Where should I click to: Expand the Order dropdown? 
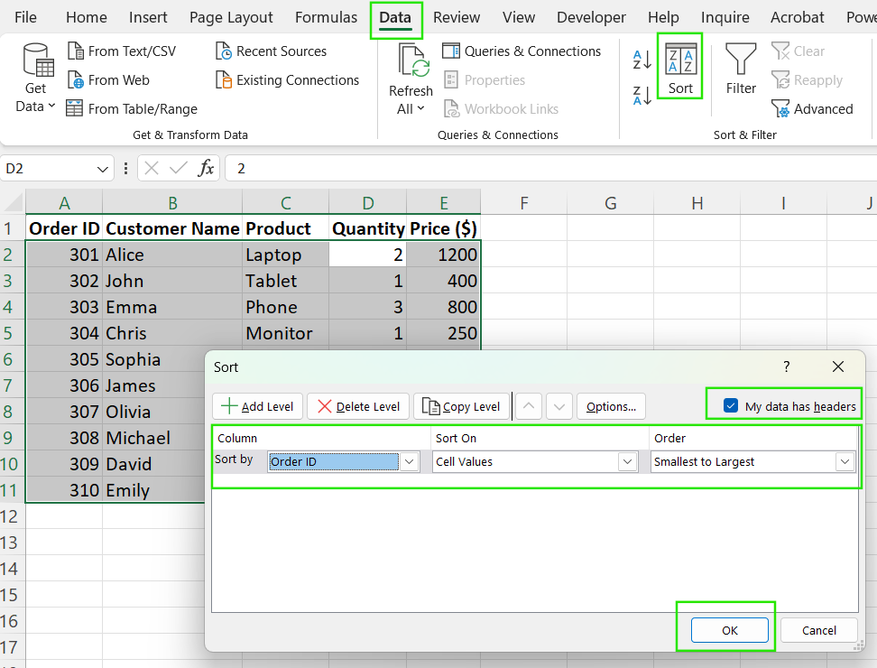845,461
